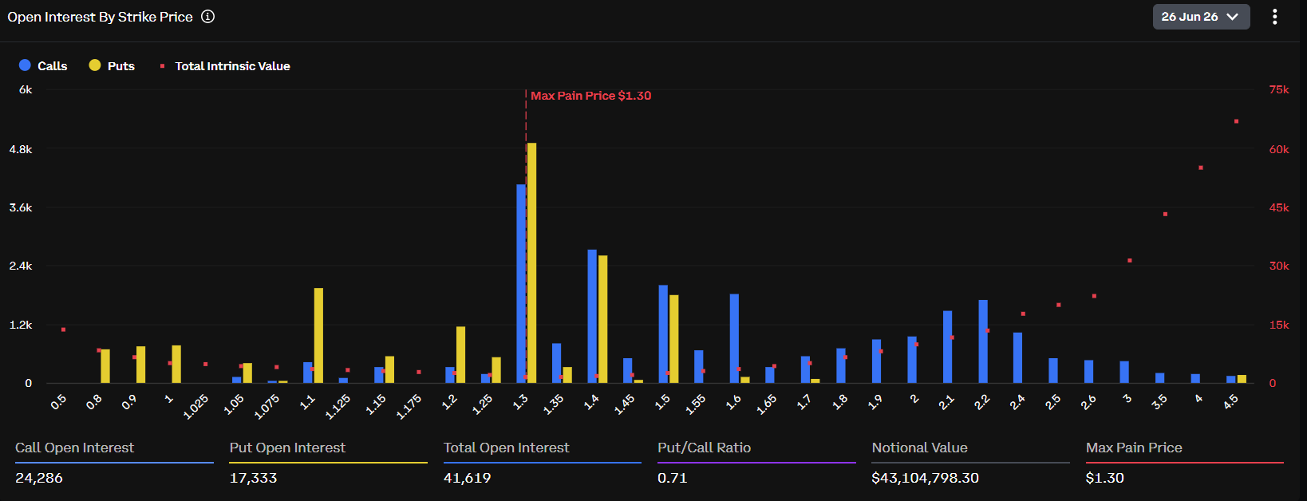1307x501 pixels.
Task: Select the yellow put bar at 1.1
Action: click(x=318, y=336)
